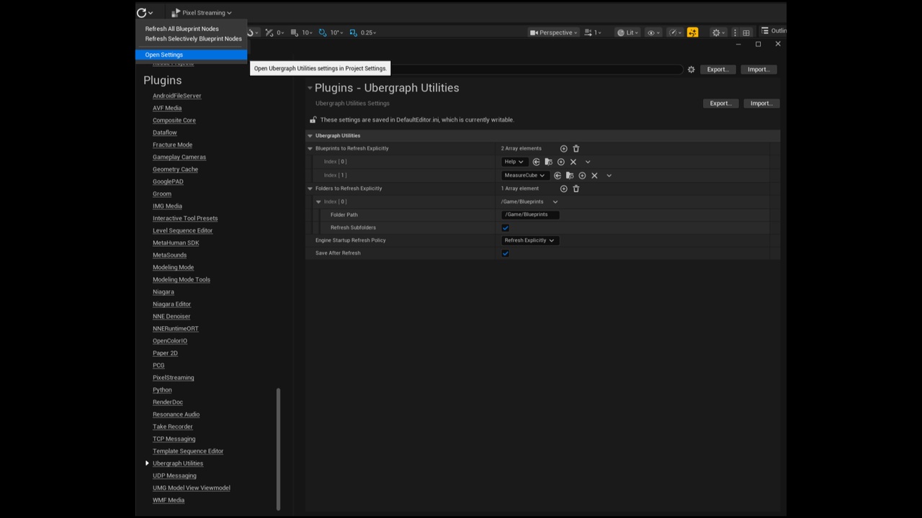This screenshot has width=922, height=518.
Task: Collapse Folders to Refresh Explicitly array
Action: click(x=310, y=188)
